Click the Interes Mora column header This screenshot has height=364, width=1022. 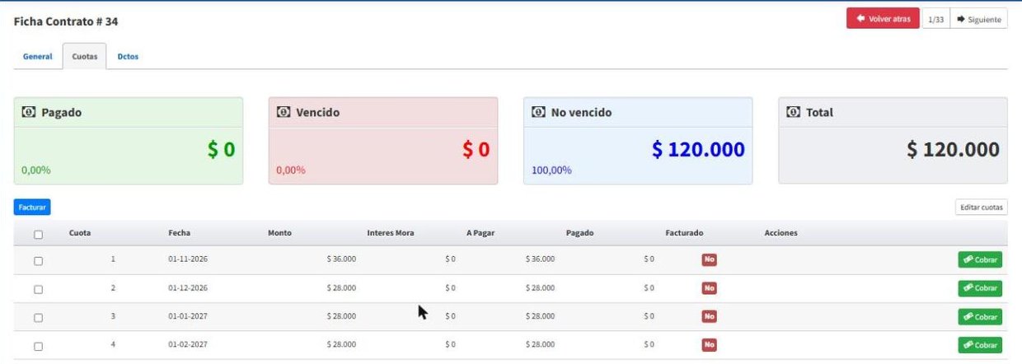click(391, 233)
